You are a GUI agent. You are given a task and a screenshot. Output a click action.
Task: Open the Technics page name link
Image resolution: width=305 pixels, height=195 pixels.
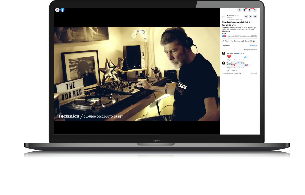point(231,16)
